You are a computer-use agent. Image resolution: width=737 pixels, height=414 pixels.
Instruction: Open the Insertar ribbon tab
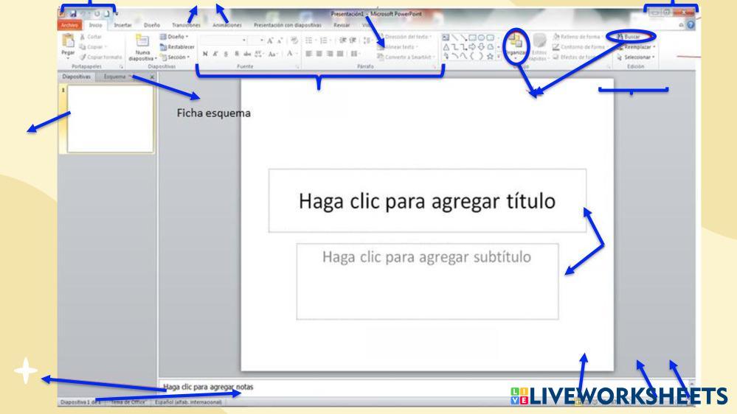(122, 24)
